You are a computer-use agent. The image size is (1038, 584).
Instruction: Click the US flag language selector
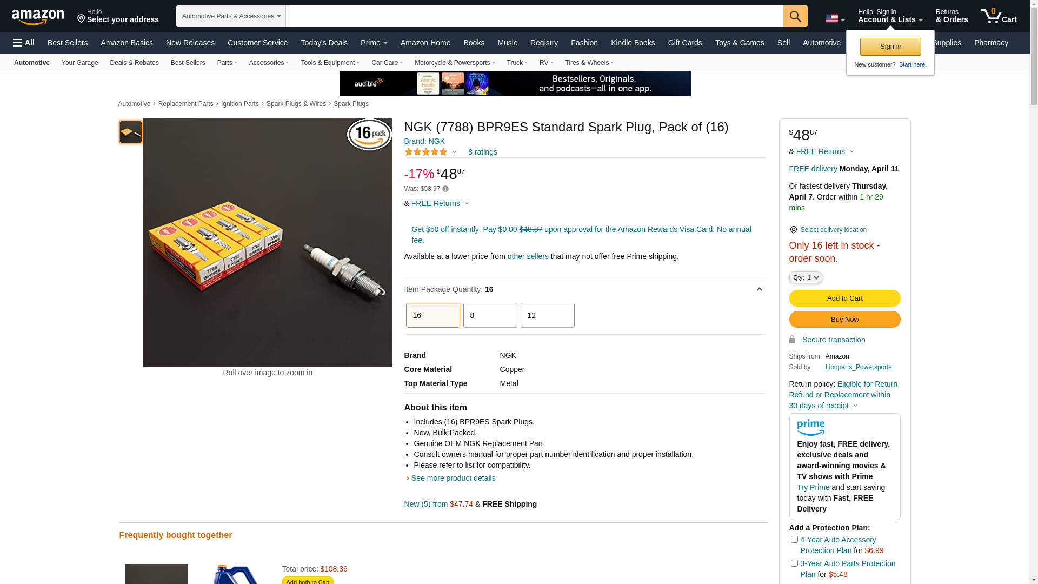click(x=834, y=18)
